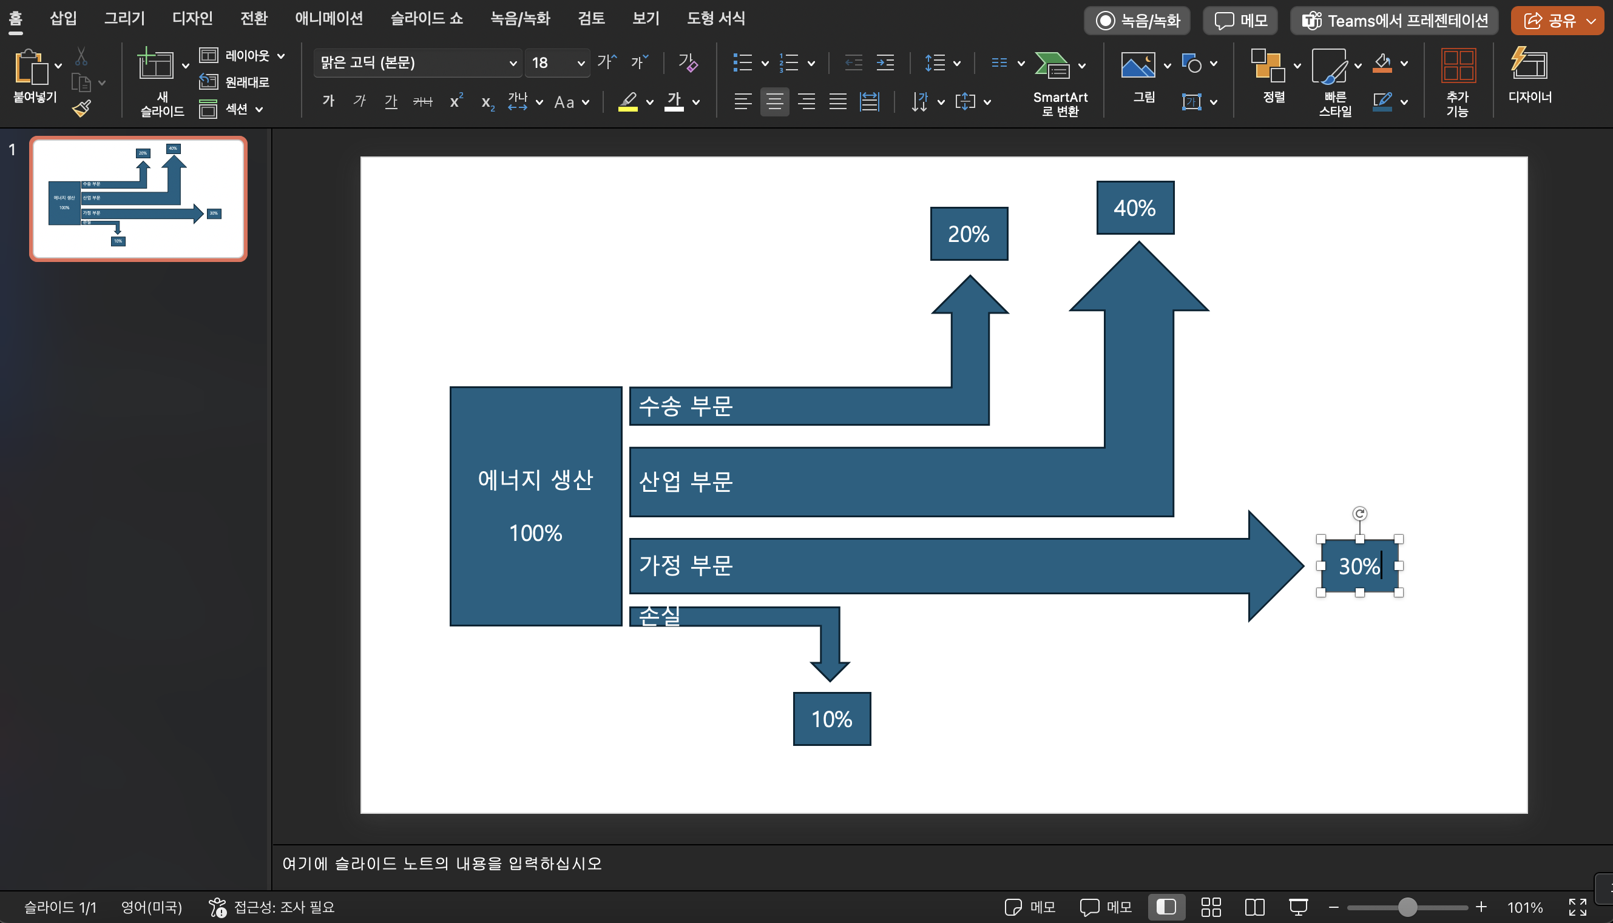
Task: Open the Insert tab
Action: [x=64, y=18]
